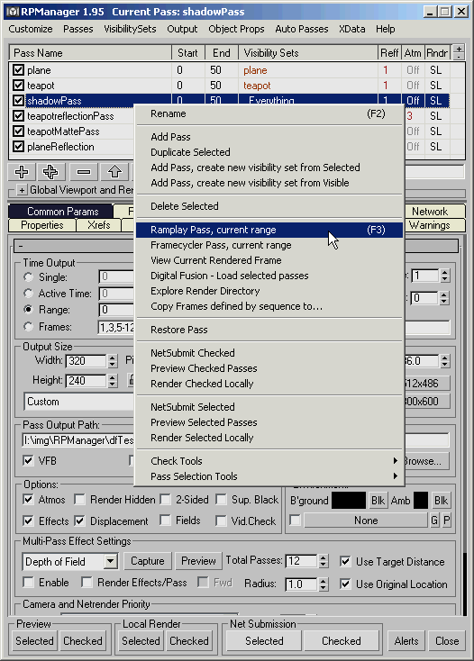474x661 pixels.
Task: Open the Custom output size dropdown
Action: click(79, 402)
